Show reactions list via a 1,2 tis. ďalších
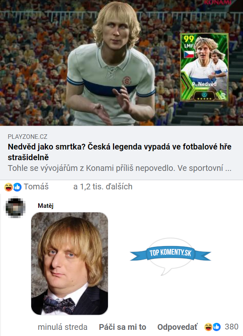This screenshot has width=243, height=336. (103, 186)
